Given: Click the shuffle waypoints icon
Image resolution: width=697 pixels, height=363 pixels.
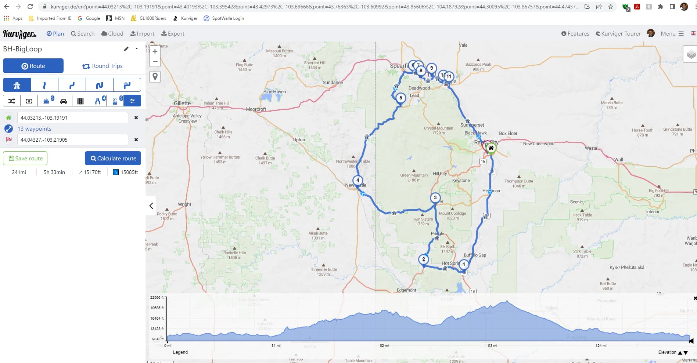Looking at the screenshot, I should coord(12,101).
